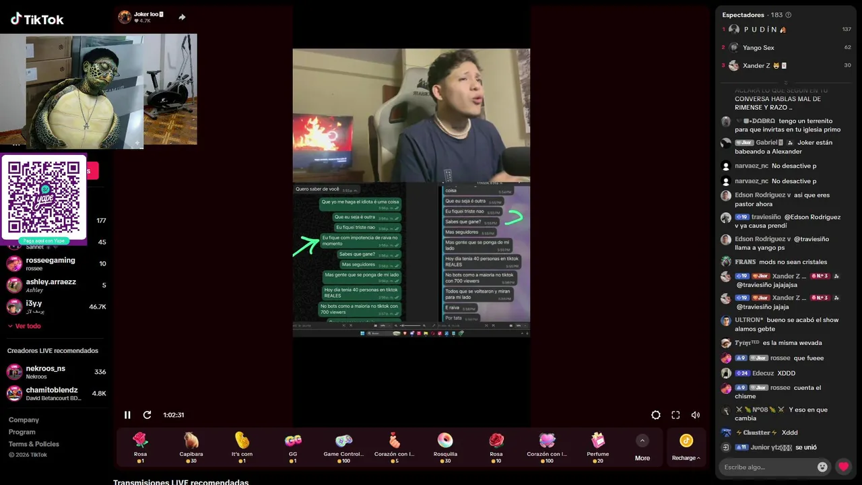Enter fullscreen mode on the player

pyautogui.click(x=675, y=415)
